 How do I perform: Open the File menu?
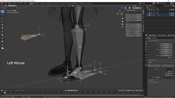pyautogui.click(x=5, y=3)
